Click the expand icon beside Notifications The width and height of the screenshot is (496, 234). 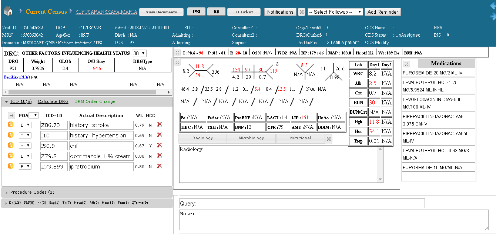point(301,11)
